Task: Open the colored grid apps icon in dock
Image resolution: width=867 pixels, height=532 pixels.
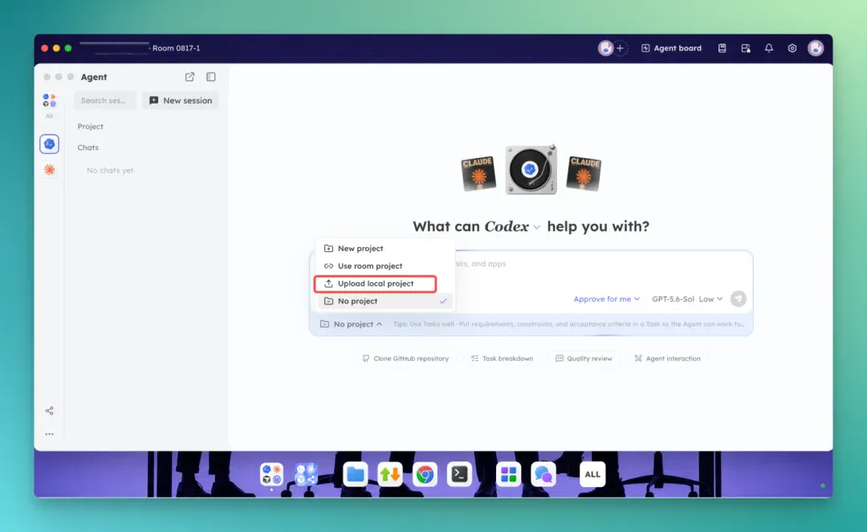Action: [508, 474]
